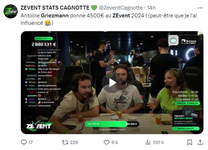Click the ZEvent 2024 logo in video
The height and width of the screenshot is (150, 208).
39,126
